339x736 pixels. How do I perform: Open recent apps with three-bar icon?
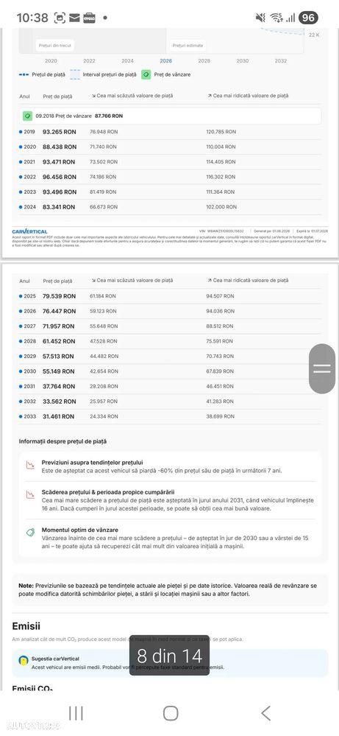point(76,713)
